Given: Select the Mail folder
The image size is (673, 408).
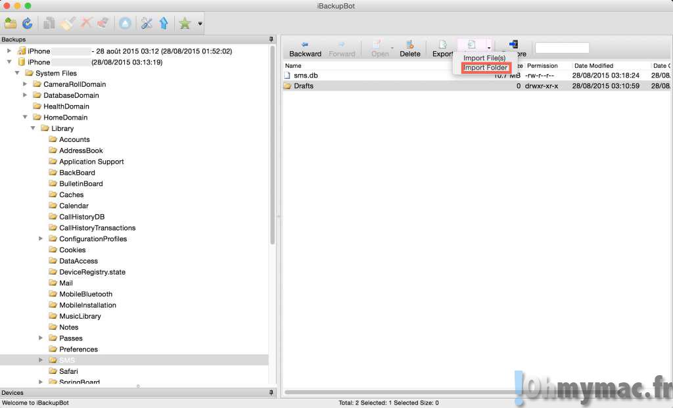Looking at the screenshot, I should click(66, 283).
